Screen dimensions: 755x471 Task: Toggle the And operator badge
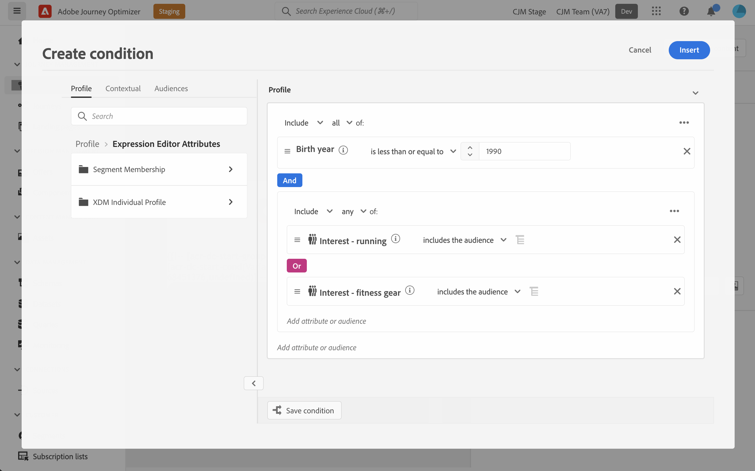click(x=289, y=180)
